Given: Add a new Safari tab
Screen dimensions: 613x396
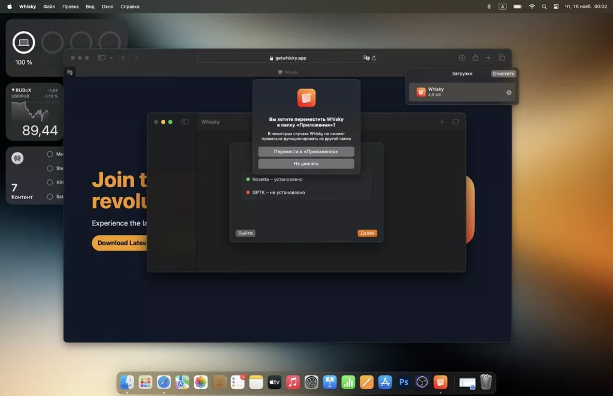Looking at the screenshot, I should tap(488, 58).
